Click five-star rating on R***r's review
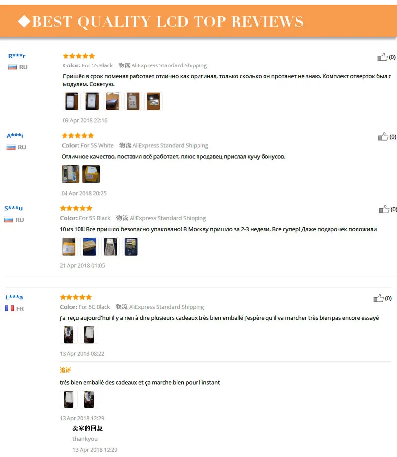The width and height of the screenshot is (397, 457). (x=79, y=56)
